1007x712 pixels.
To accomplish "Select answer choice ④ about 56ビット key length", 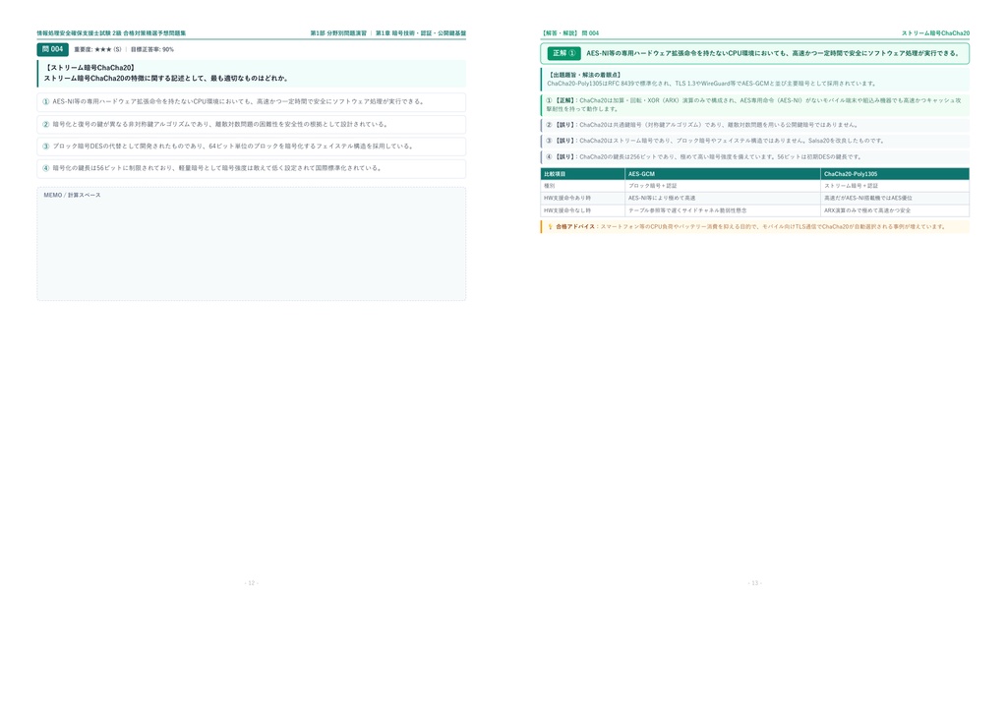I will coord(251,168).
